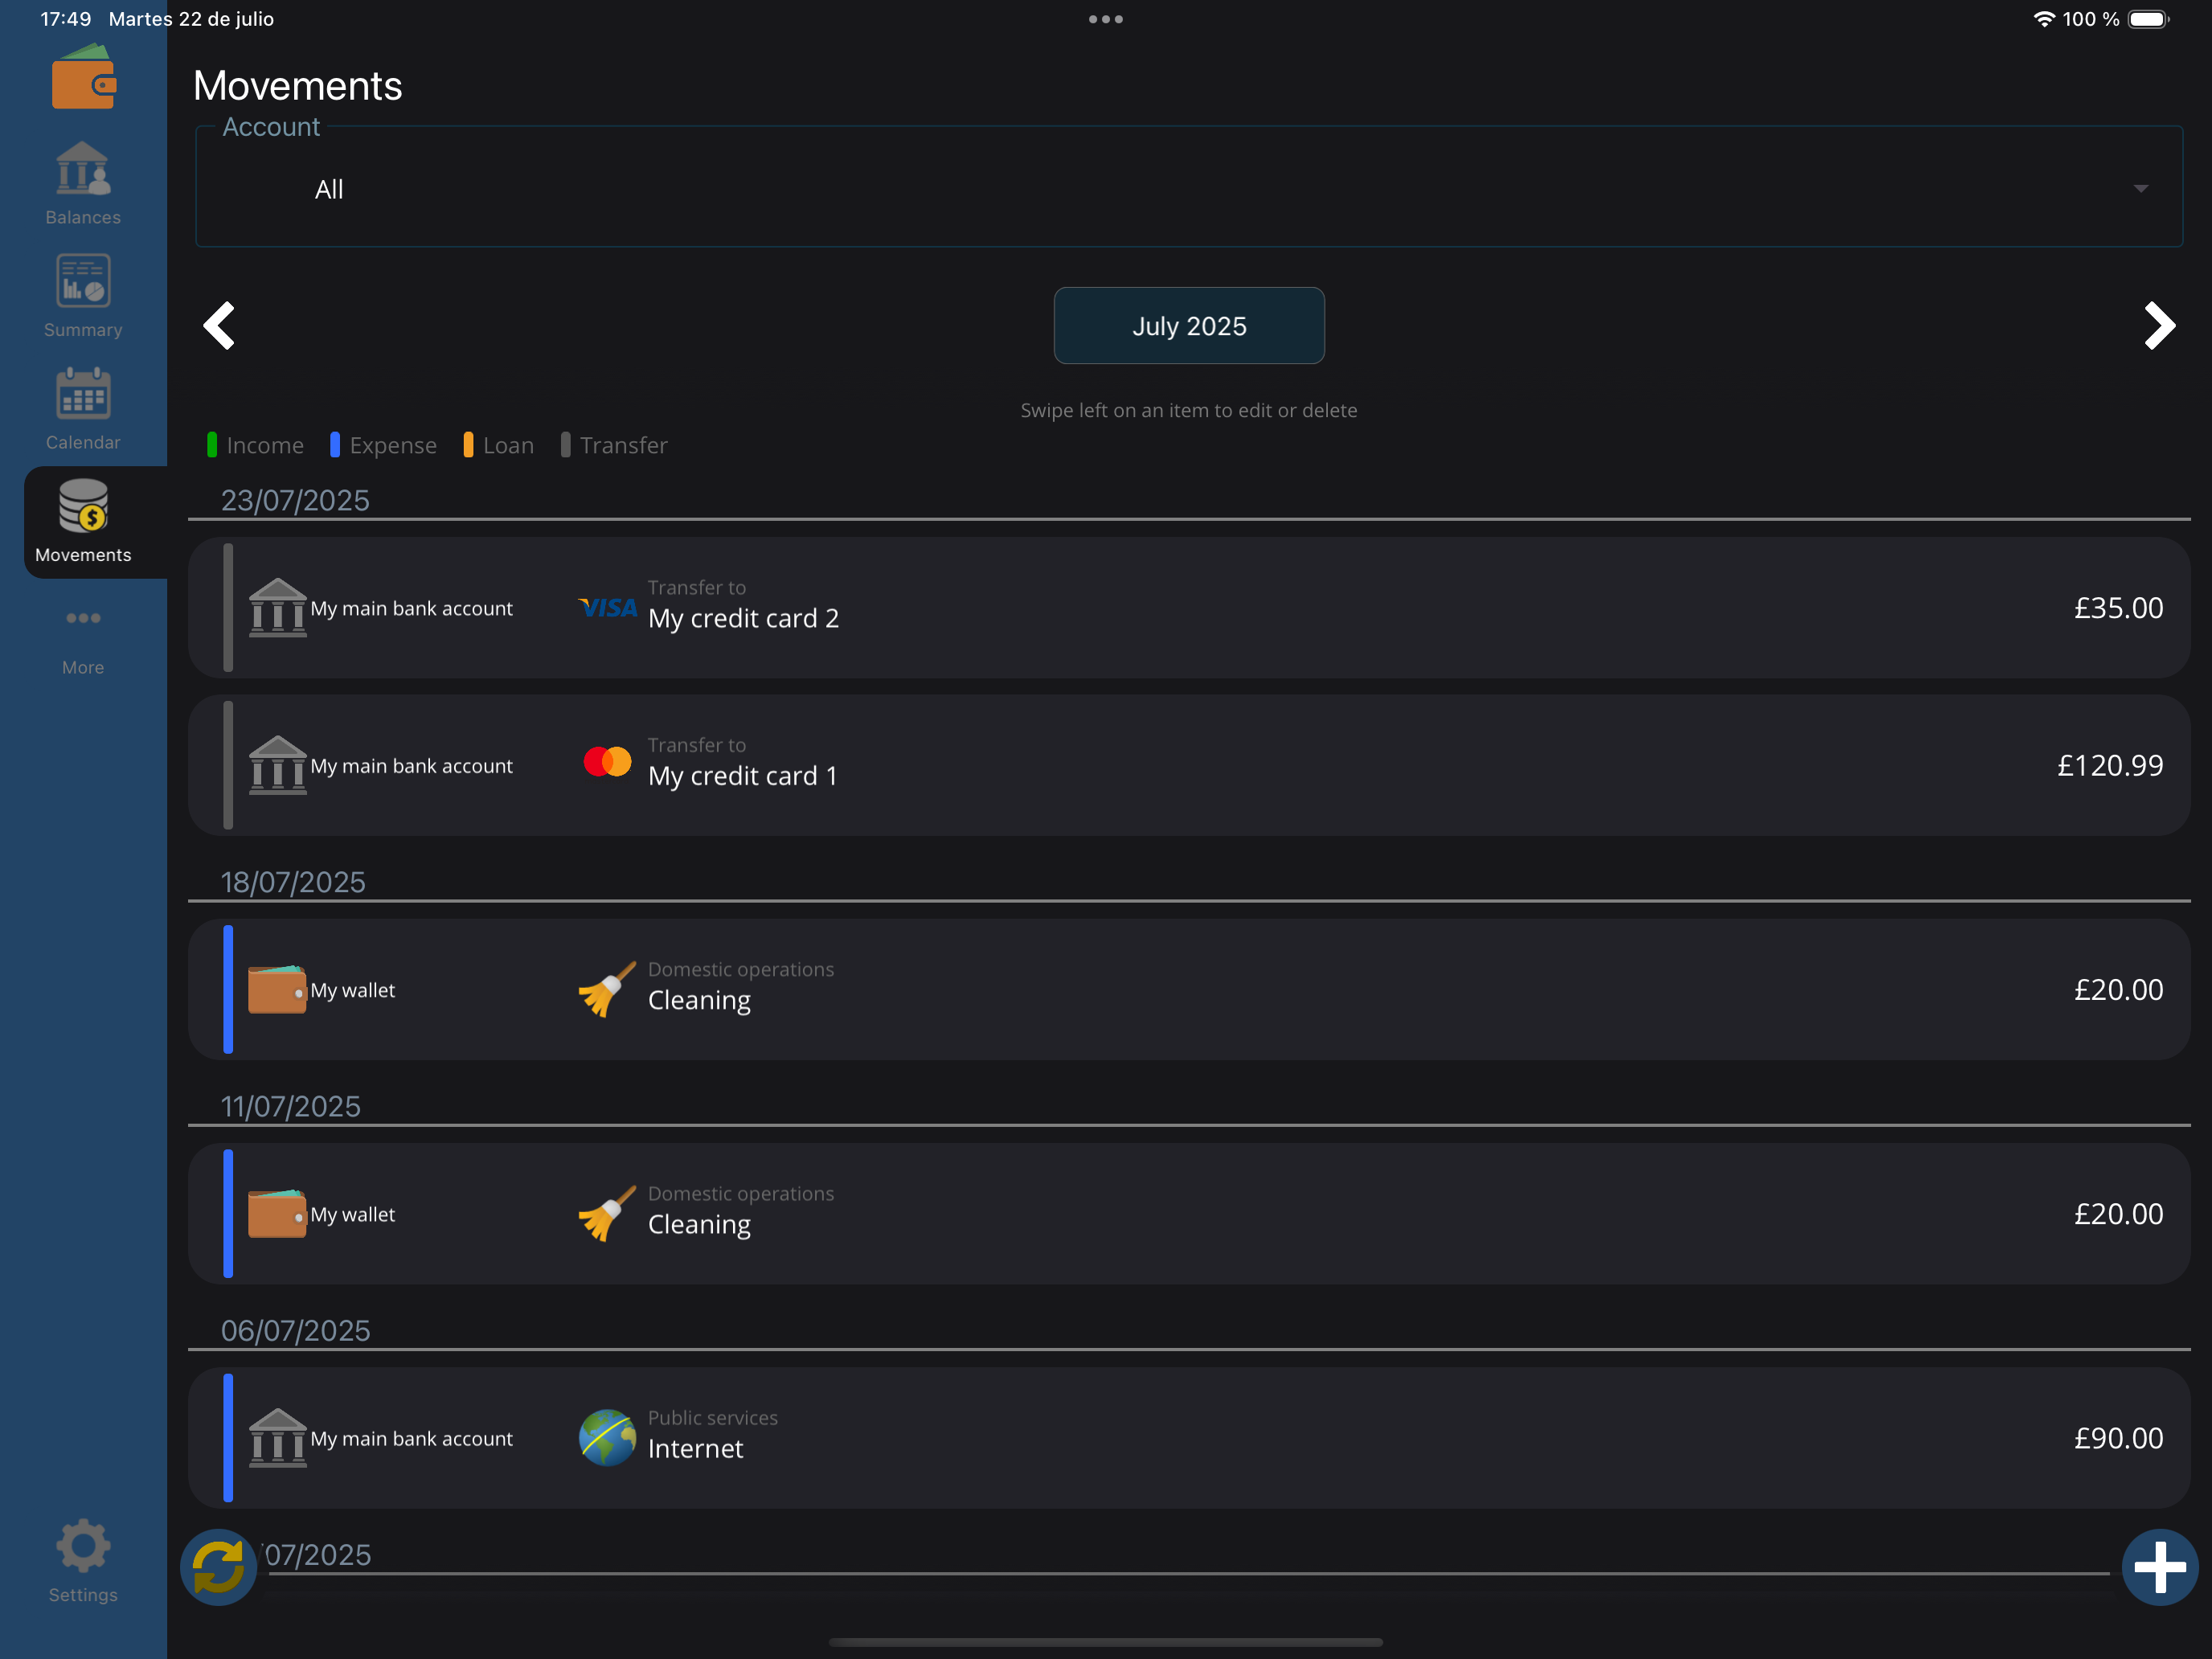Screen dimensions: 2212x1659
Task: Open the Settings gear
Action: (83, 1561)
